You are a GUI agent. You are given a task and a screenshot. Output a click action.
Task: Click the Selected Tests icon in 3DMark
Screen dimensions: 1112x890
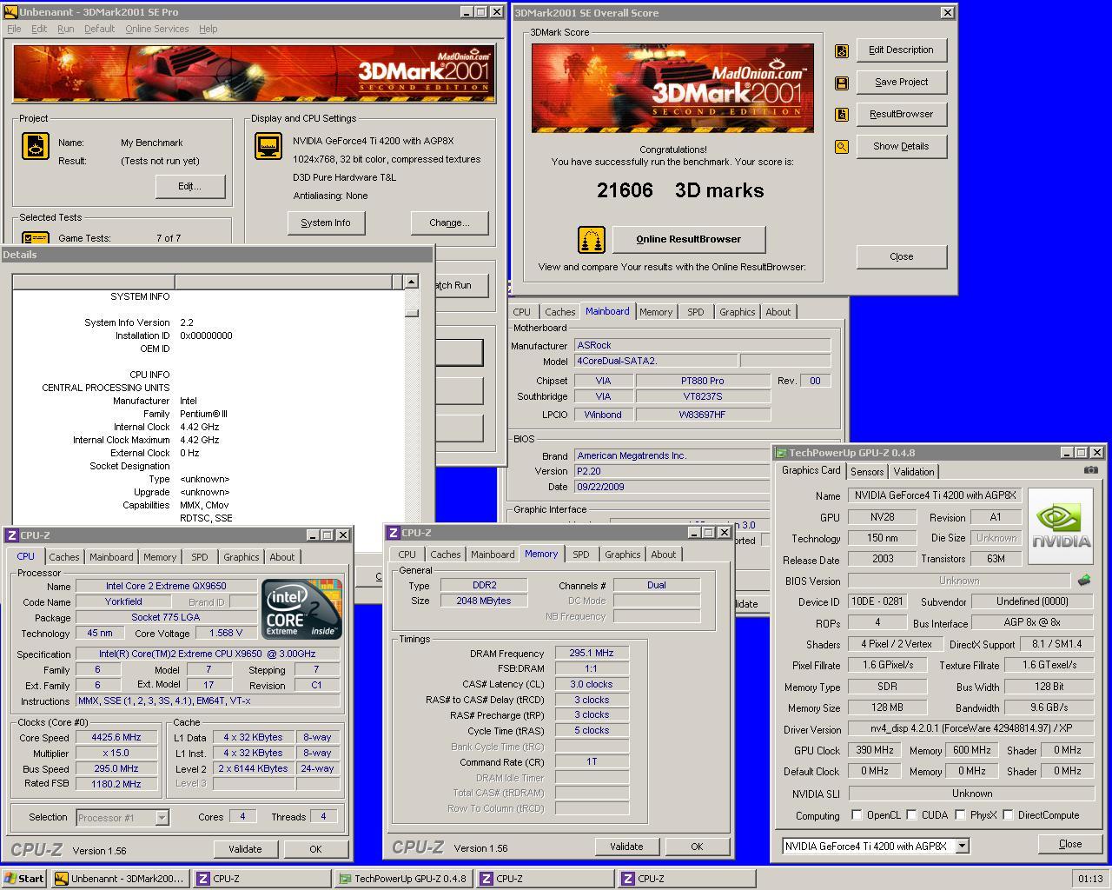point(36,237)
